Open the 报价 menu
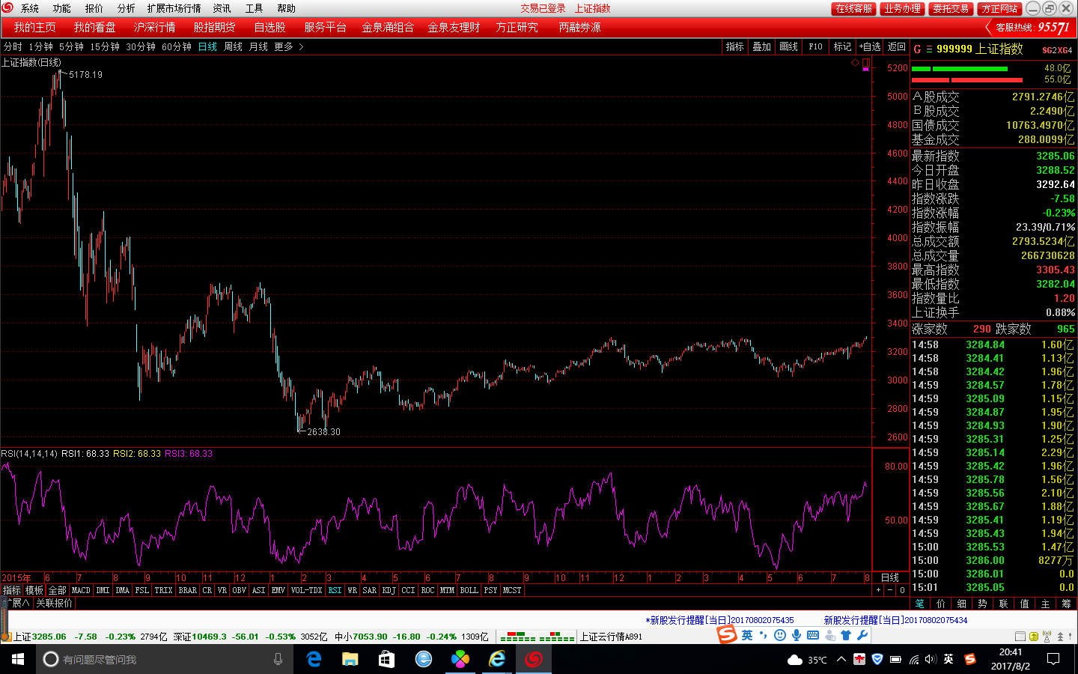The height and width of the screenshot is (674, 1078). 94,8
